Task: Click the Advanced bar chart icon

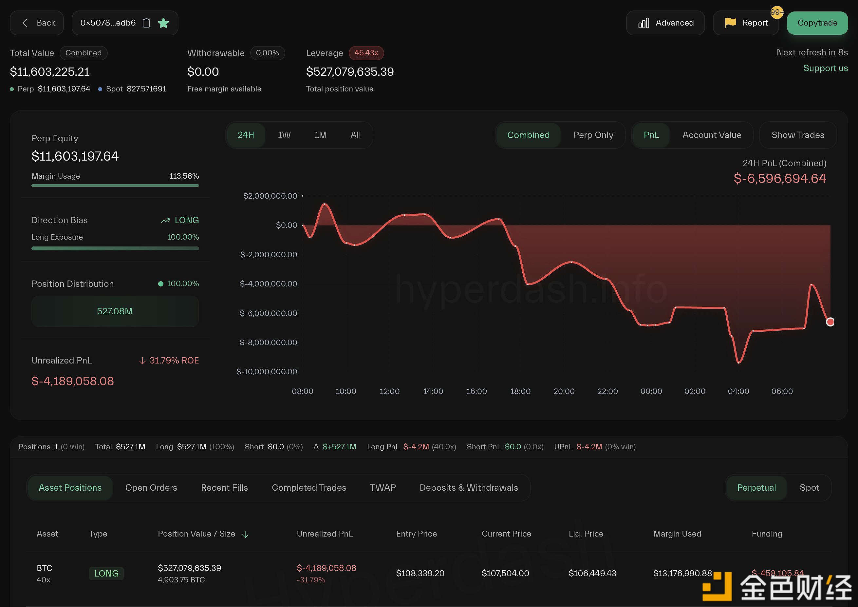Action: click(643, 23)
